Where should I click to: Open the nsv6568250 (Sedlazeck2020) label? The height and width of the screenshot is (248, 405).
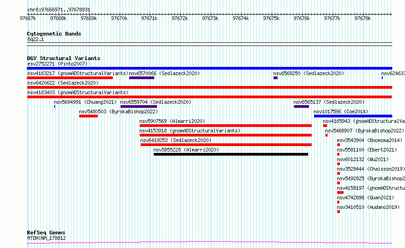click(309, 73)
